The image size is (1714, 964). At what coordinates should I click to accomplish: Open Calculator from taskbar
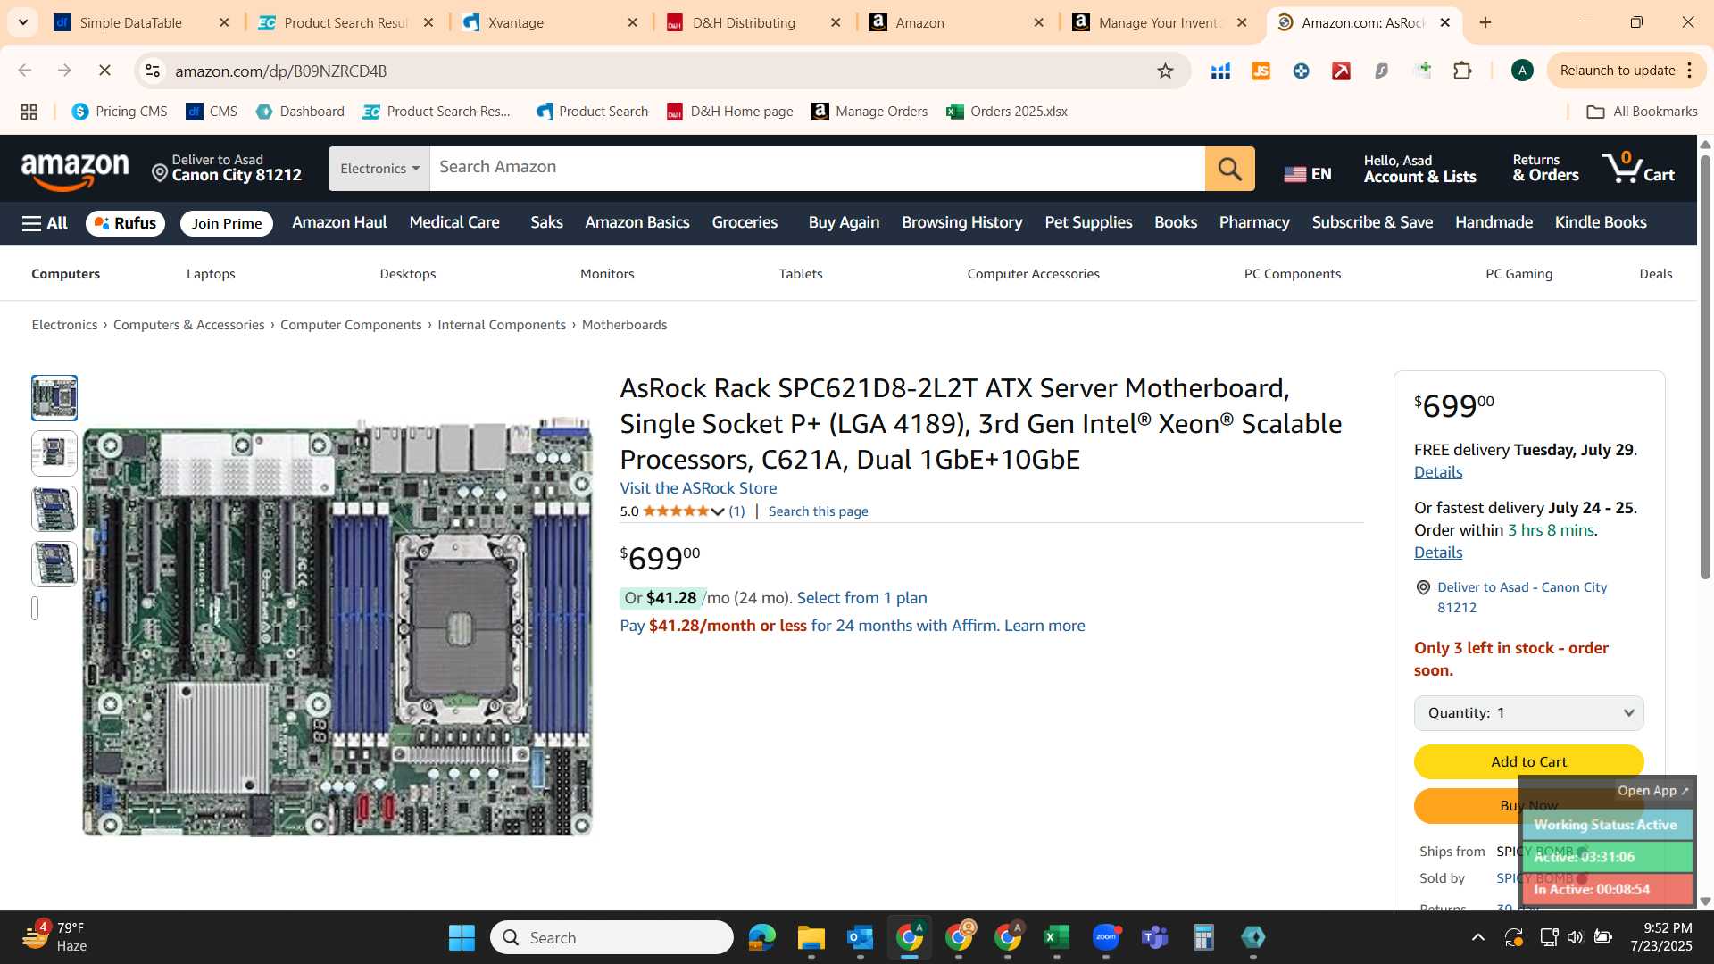coord(1203,937)
